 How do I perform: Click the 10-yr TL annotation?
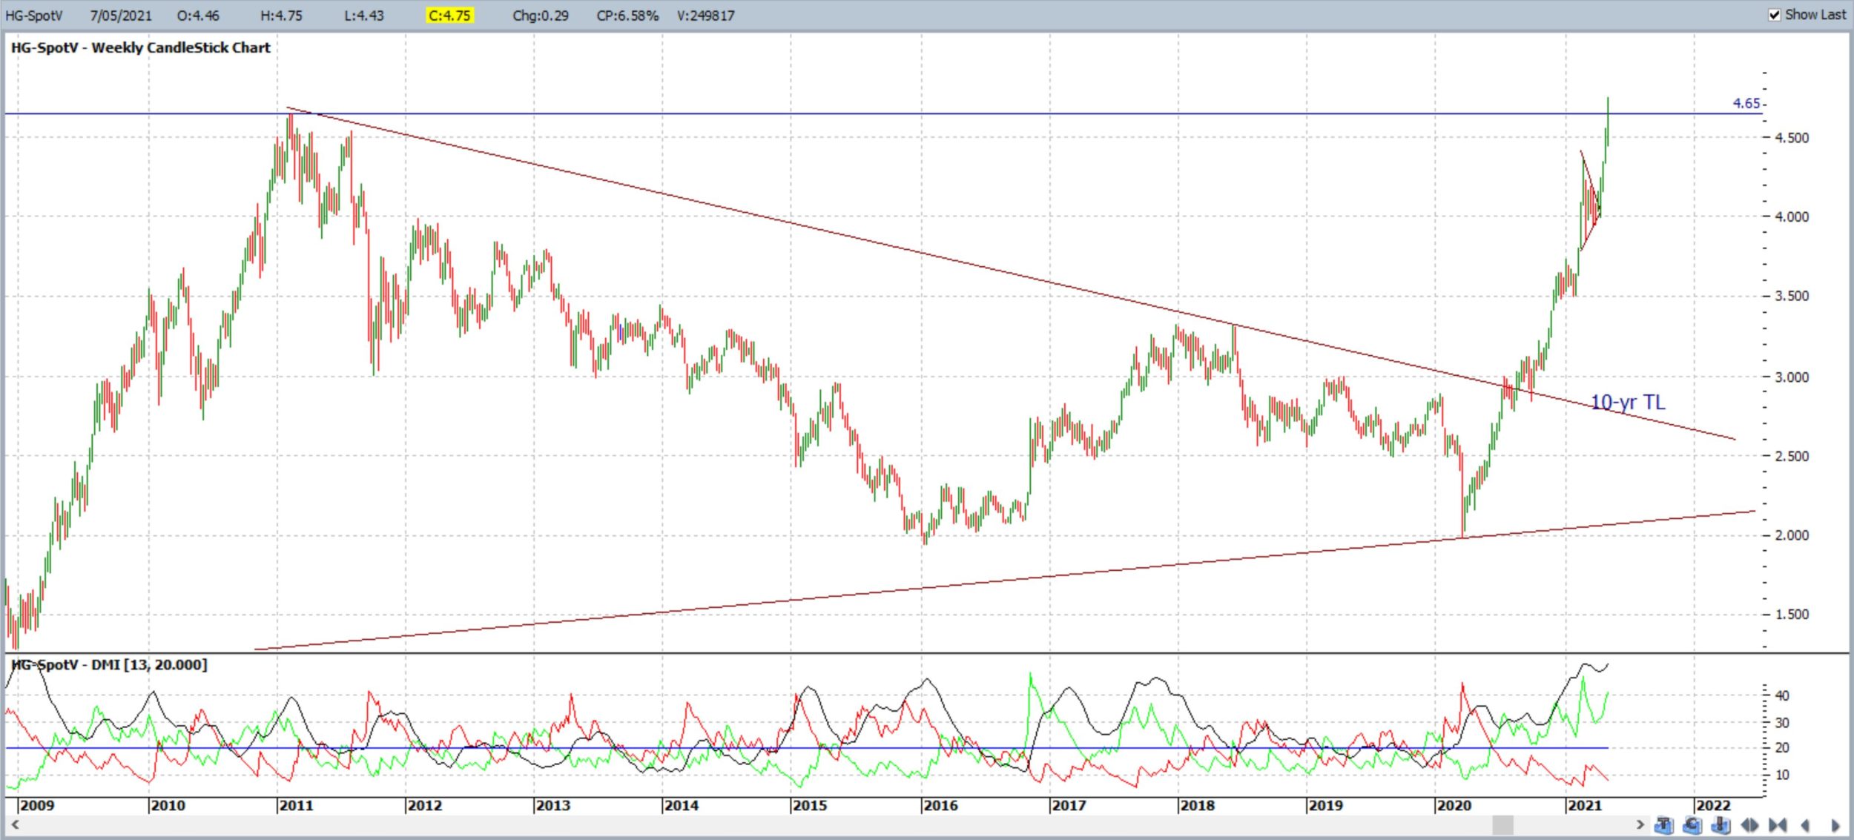1628,402
